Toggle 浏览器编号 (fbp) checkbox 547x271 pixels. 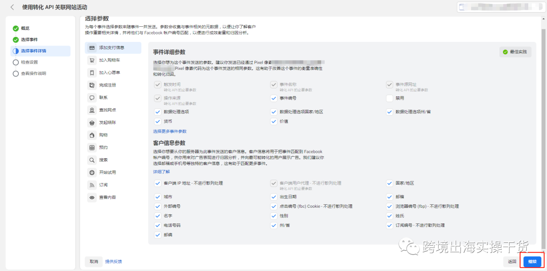pos(389,207)
